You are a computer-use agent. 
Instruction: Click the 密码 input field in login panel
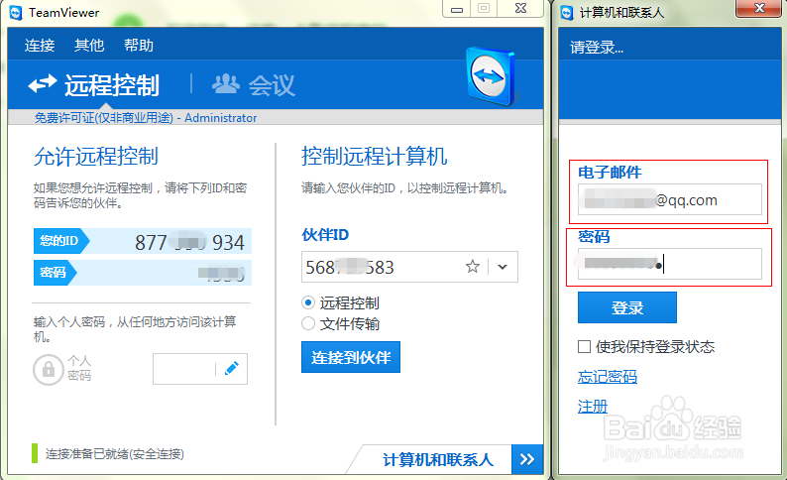click(x=670, y=264)
